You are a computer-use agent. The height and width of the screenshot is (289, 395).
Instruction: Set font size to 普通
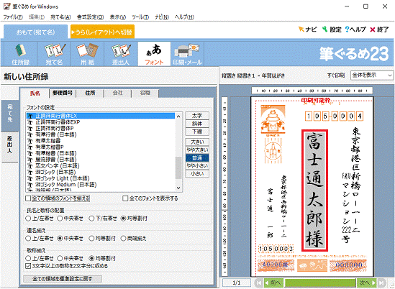point(197,158)
